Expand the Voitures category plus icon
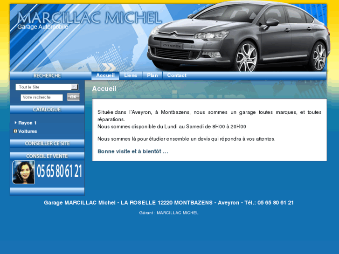Viewport: 339px width, 254px height. coord(15,131)
